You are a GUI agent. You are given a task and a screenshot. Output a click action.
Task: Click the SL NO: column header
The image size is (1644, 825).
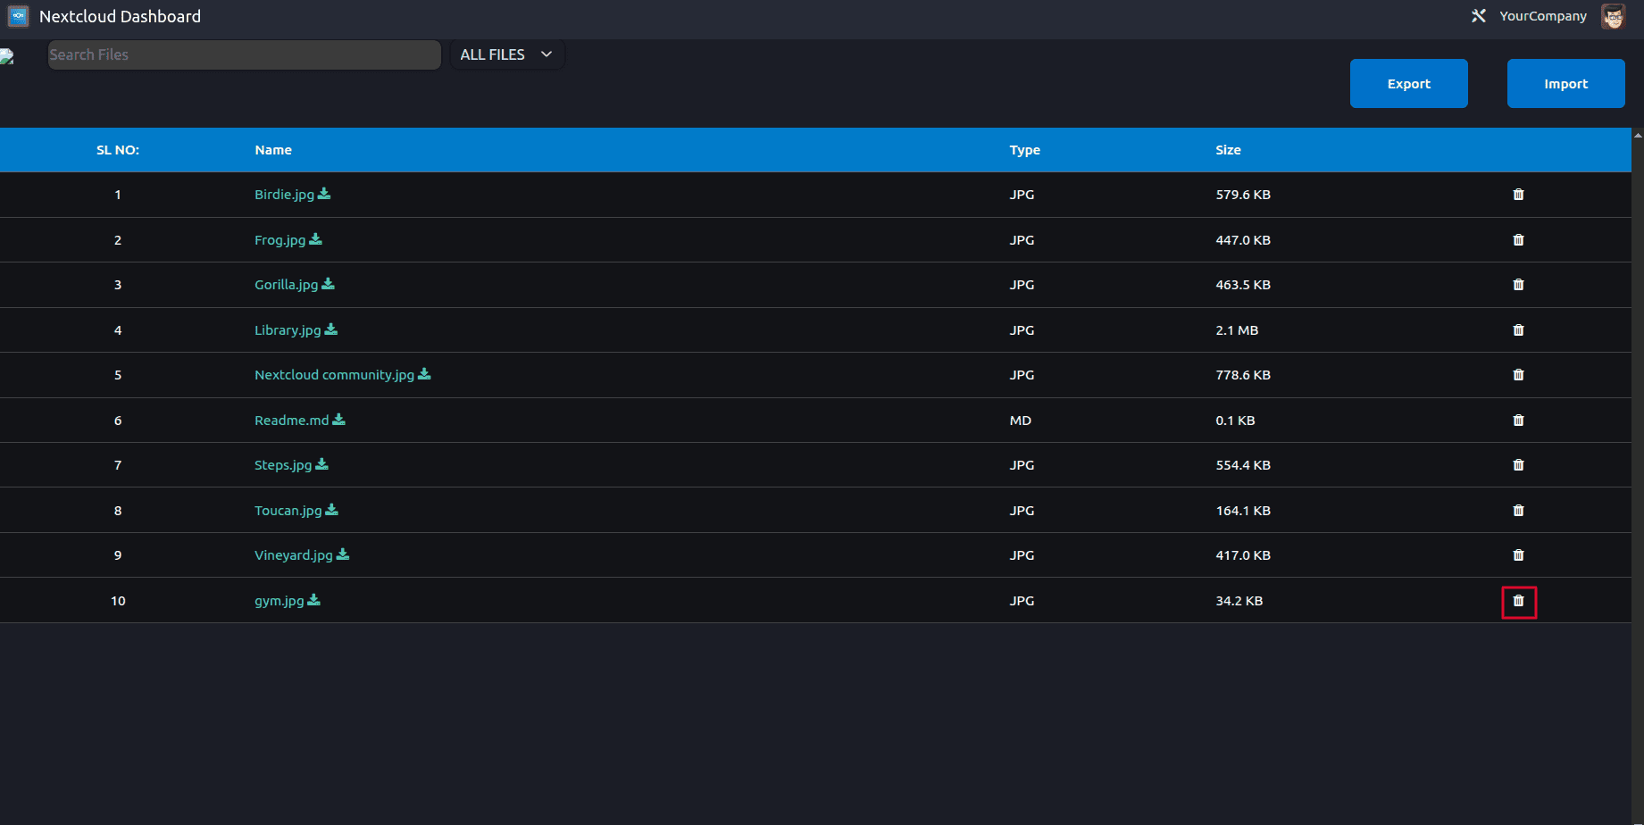pyautogui.click(x=118, y=150)
